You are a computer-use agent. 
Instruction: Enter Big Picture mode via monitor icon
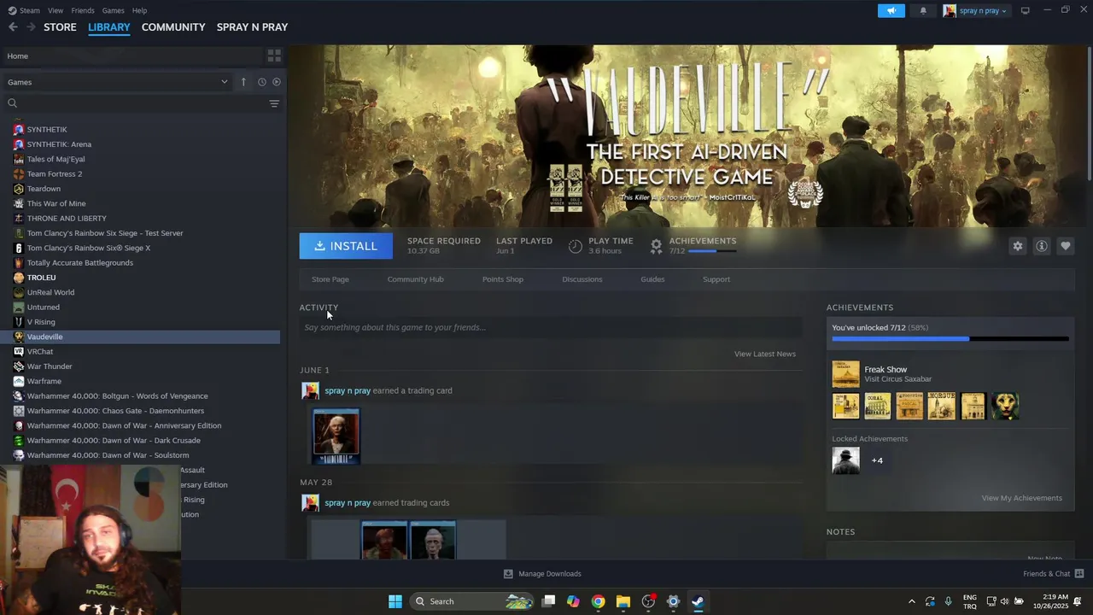pos(1026,10)
